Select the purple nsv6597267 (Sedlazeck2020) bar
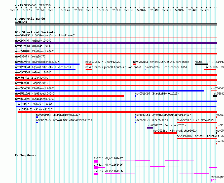Viewport: 224px width, 183px height. 150,128
